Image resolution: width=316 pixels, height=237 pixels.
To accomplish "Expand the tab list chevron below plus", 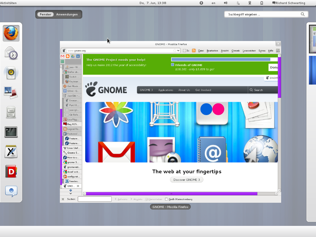I will (71, 193).
